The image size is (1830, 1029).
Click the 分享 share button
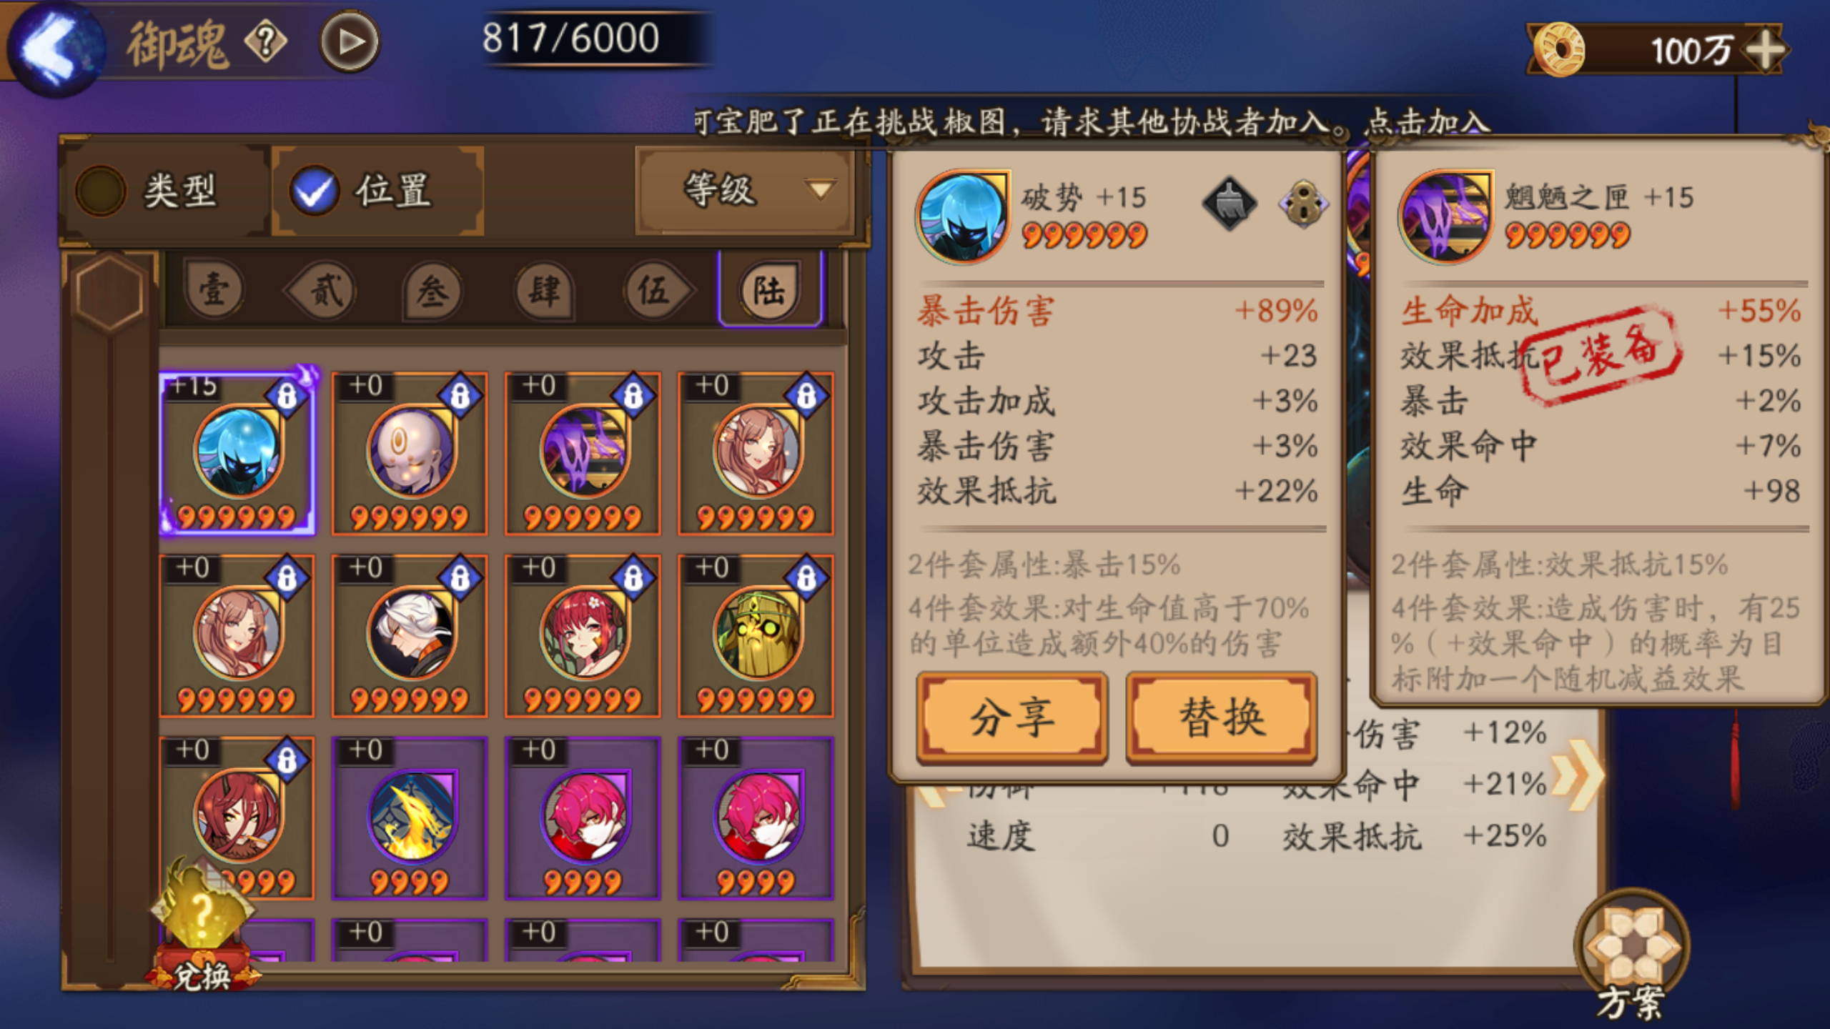click(x=1012, y=717)
